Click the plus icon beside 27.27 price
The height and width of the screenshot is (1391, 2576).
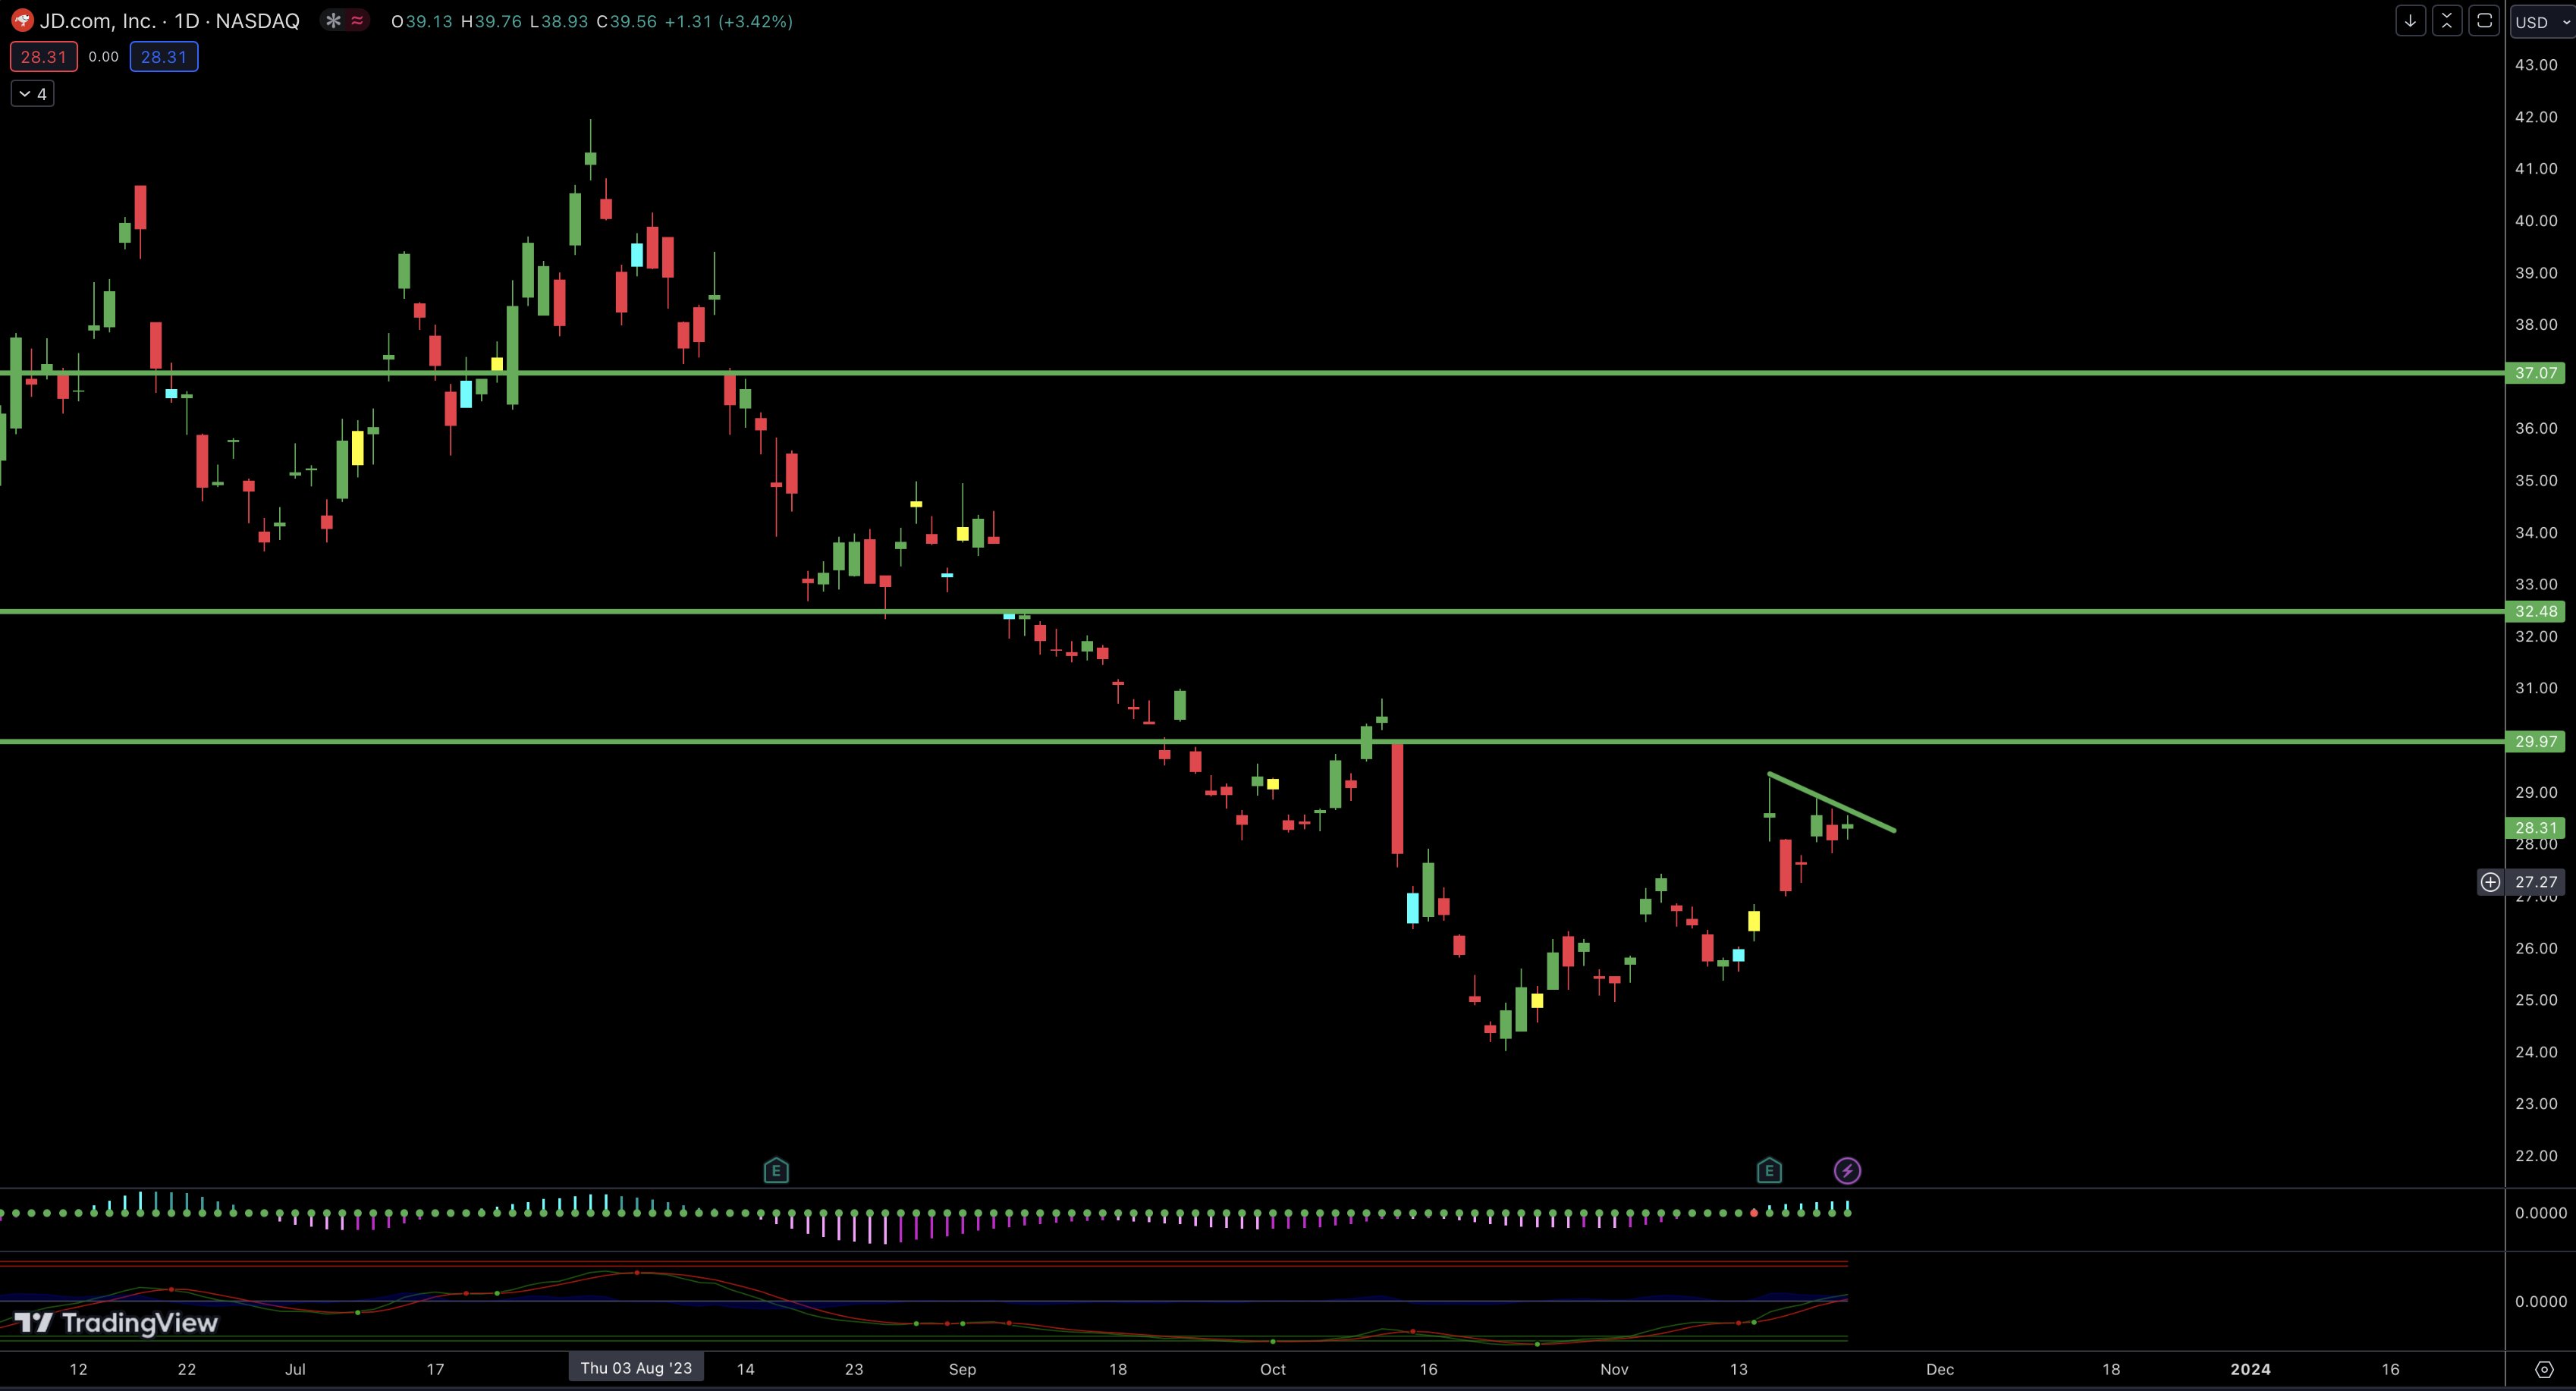(2490, 882)
